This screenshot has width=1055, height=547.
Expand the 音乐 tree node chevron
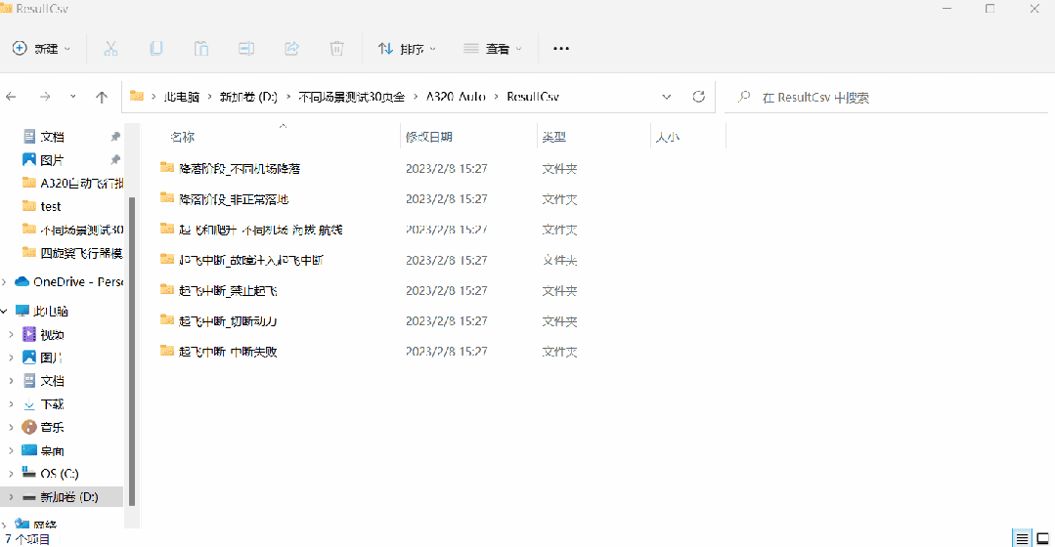(11, 427)
